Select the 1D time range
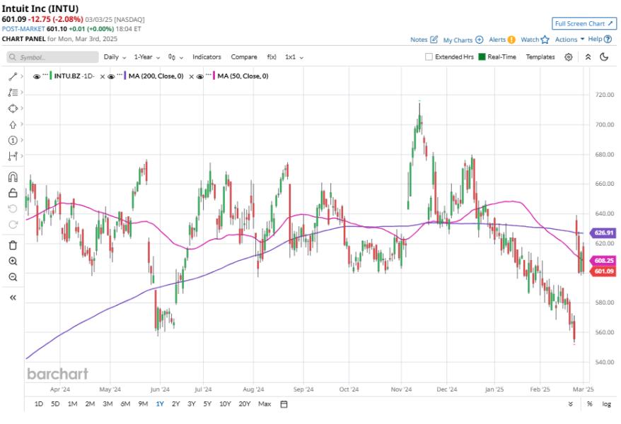The height and width of the screenshot is (424, 621). click(38, 404)
